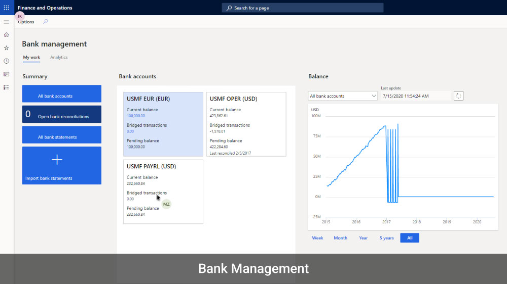Image resolution: width=507 pixels, height=284 pixels.
Task: Expand the navigation pane hamburger icon
Action: [7, 22]
